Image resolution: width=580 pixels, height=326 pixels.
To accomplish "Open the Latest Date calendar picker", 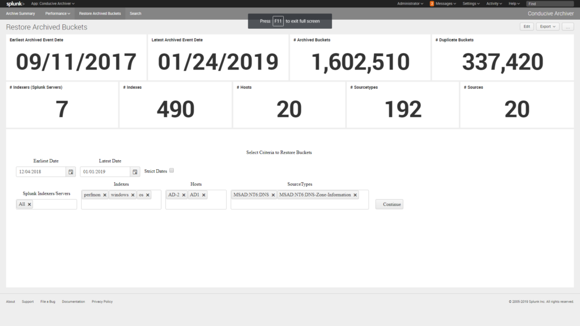I will [x=134, y=172].
